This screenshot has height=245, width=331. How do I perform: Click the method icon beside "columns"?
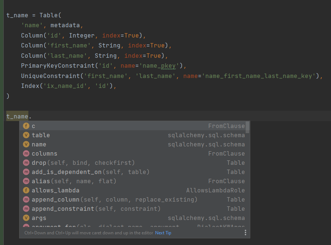(26, 153)
